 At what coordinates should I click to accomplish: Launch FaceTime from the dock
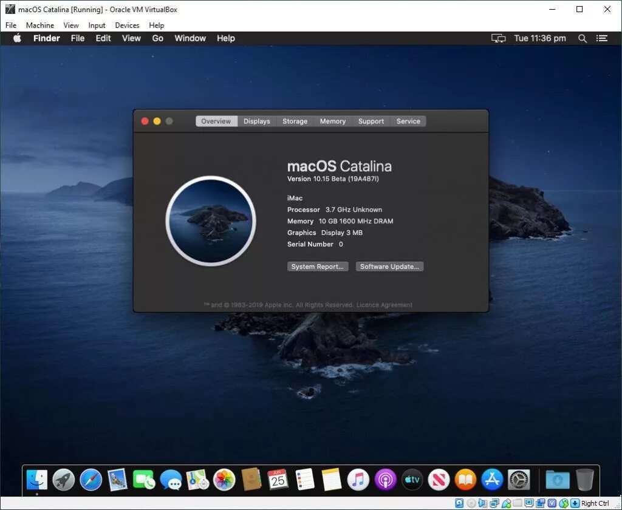coord(143,480)
